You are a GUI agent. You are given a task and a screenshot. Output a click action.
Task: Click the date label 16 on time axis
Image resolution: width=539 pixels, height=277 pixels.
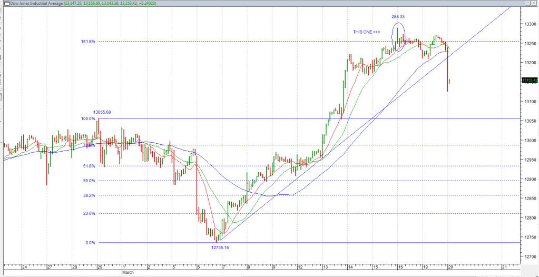[400, 267]
